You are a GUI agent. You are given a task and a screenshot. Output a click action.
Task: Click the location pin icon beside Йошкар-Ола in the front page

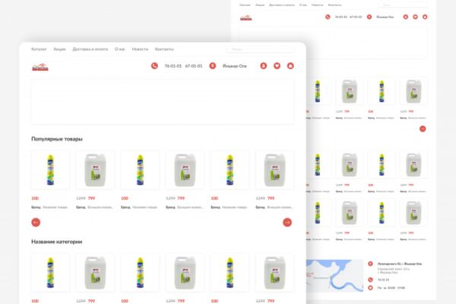[213, 66]
